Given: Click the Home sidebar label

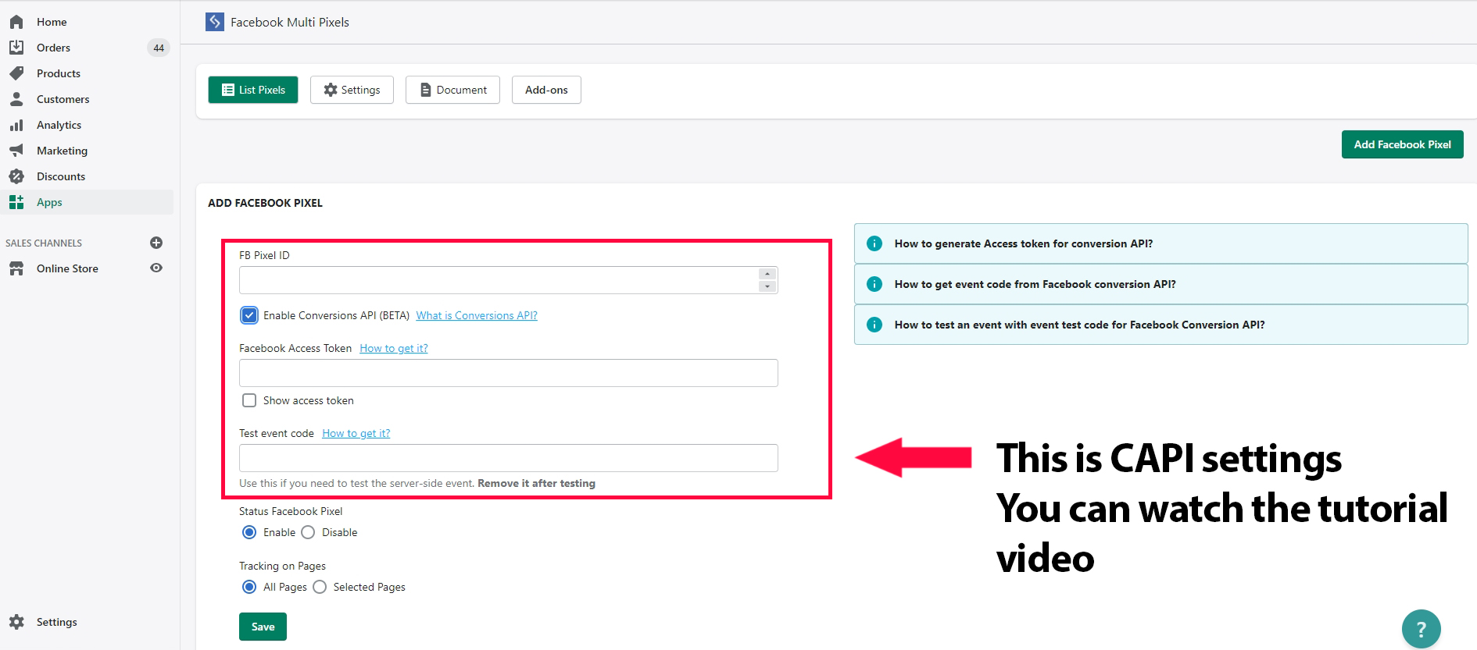Looking at the screenshot, I should (52, 22).
